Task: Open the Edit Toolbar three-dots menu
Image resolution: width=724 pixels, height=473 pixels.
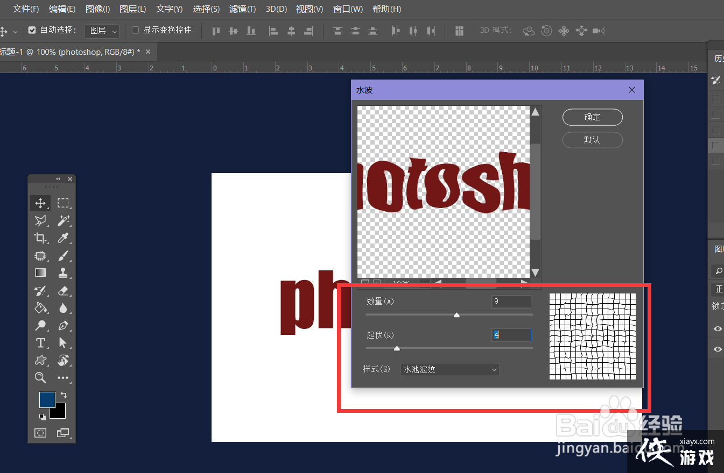Action: (x=63, y=378)
